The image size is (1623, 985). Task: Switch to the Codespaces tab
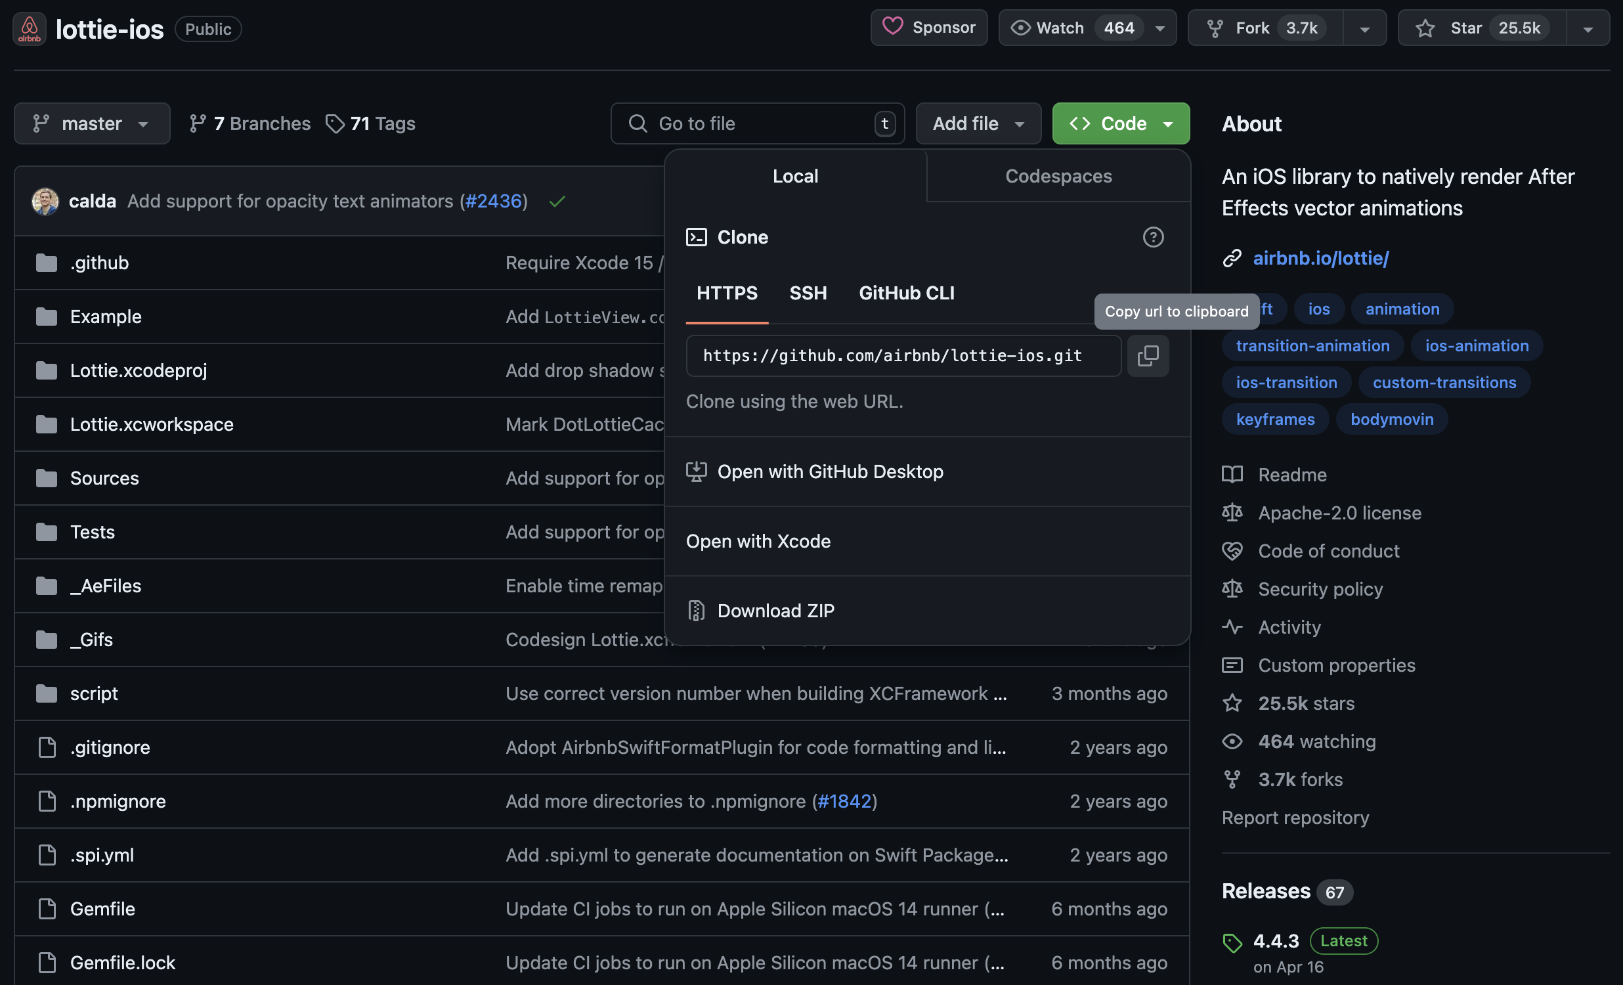(1058, 177)
